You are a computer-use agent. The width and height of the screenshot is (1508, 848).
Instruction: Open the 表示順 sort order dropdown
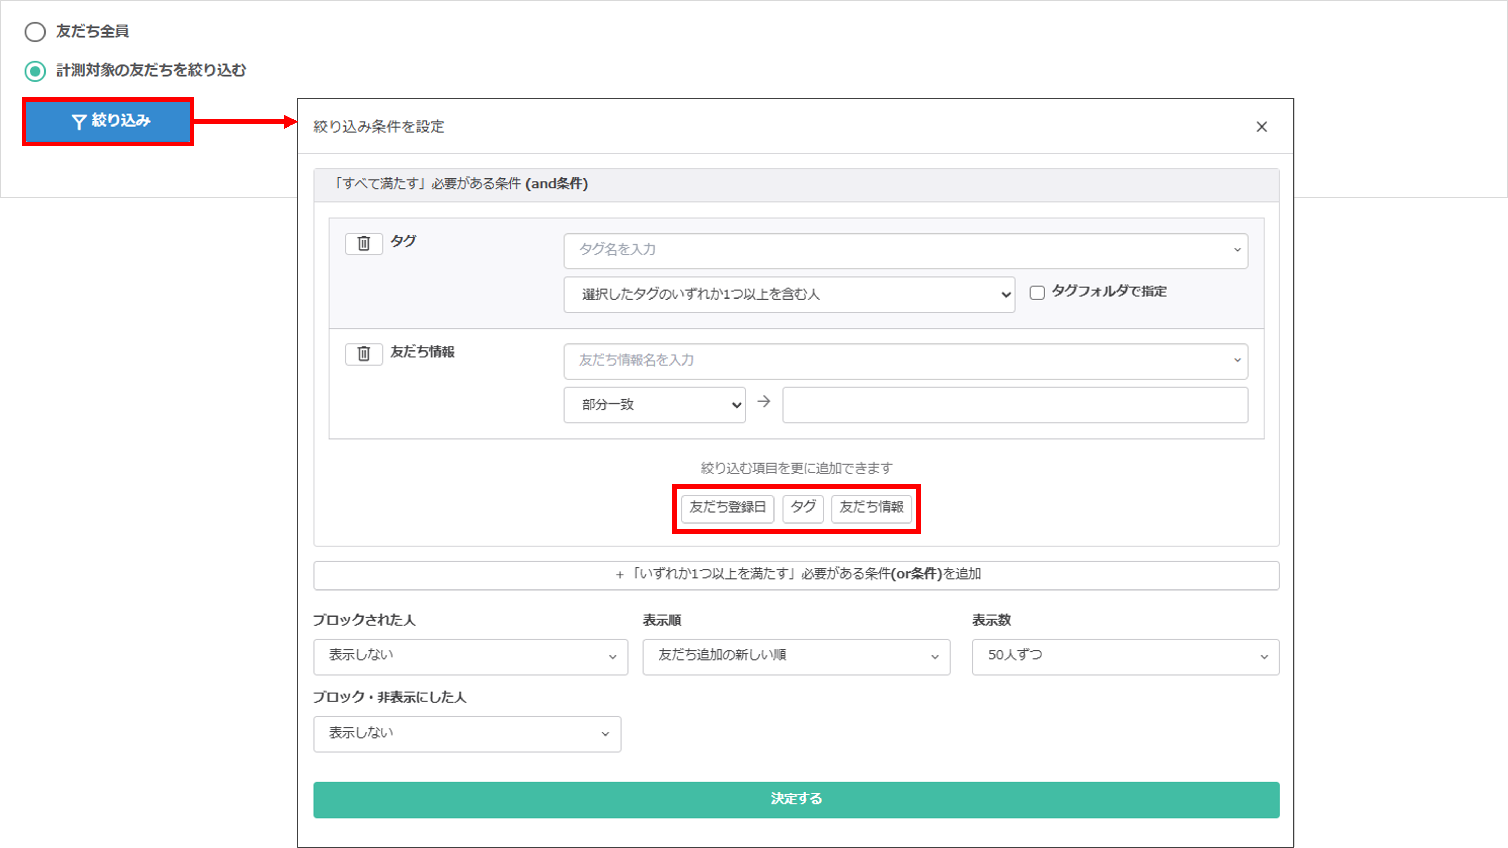pos(796,656)
